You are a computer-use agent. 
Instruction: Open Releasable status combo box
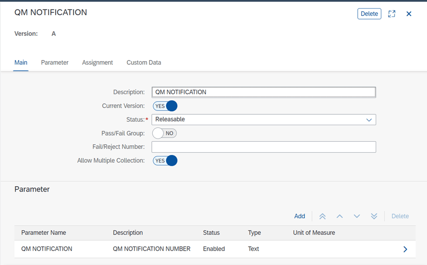(x=264, y=120)
